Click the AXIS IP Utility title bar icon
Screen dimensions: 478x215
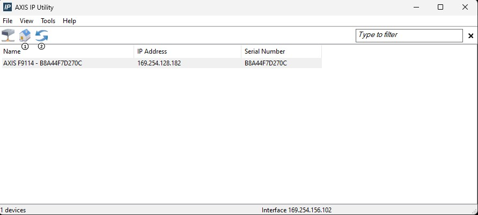pyautogui.click(x=8, y=8)
